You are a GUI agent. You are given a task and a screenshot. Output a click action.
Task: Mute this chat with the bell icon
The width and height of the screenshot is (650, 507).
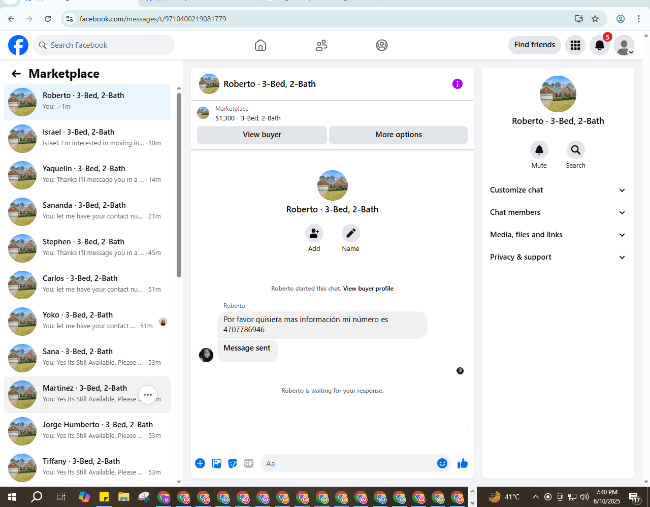pyautogui.click(x=539, y=150)
